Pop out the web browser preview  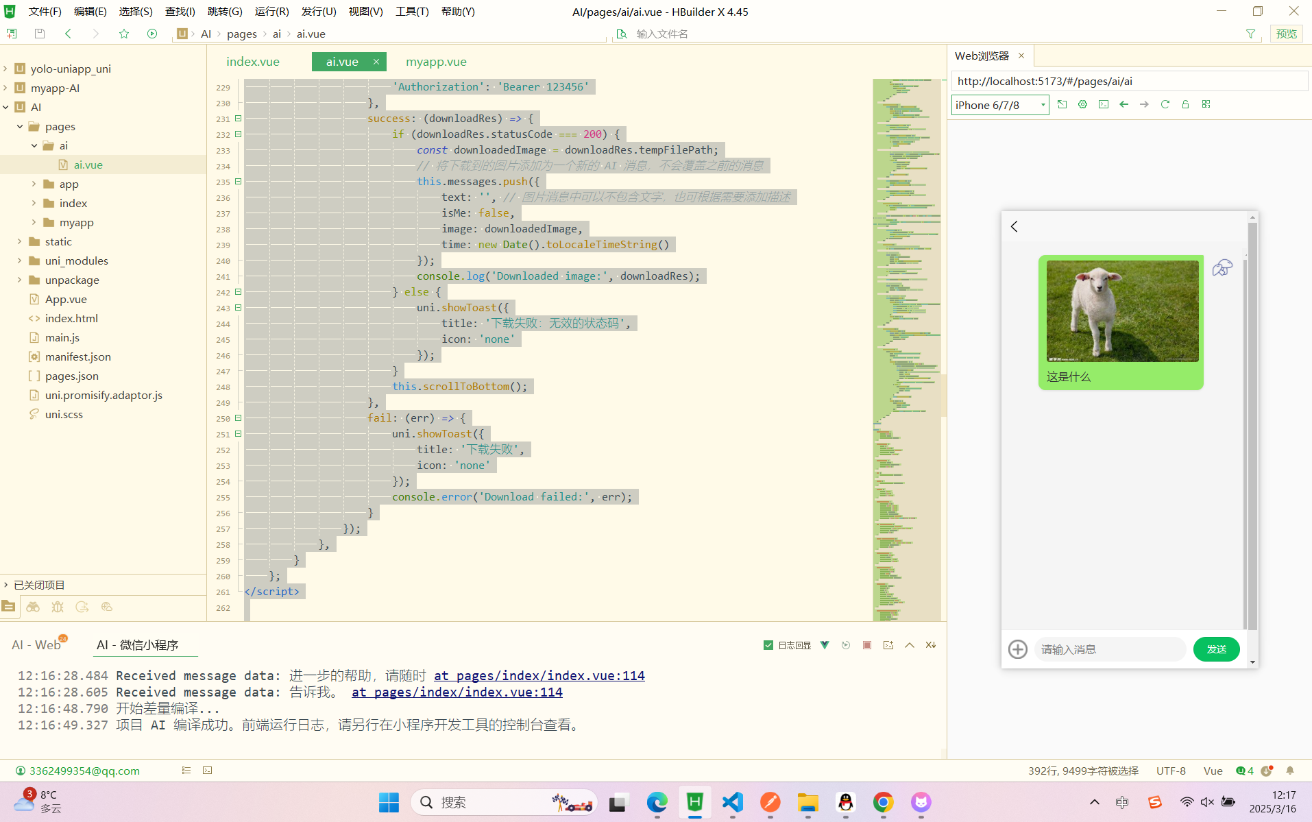tap(1062, 104)
